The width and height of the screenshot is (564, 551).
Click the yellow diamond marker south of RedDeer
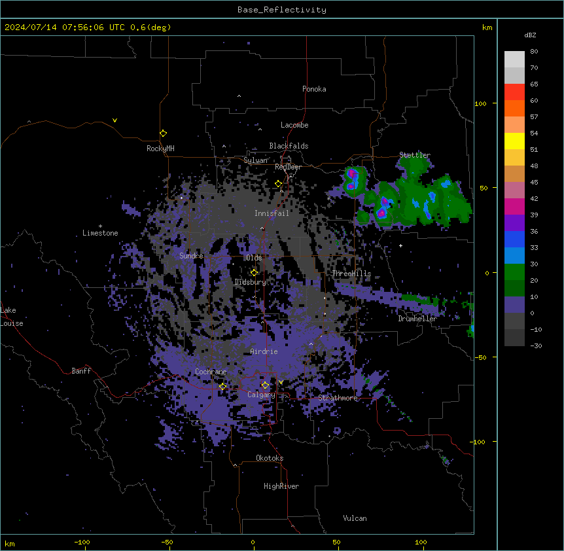278,184
